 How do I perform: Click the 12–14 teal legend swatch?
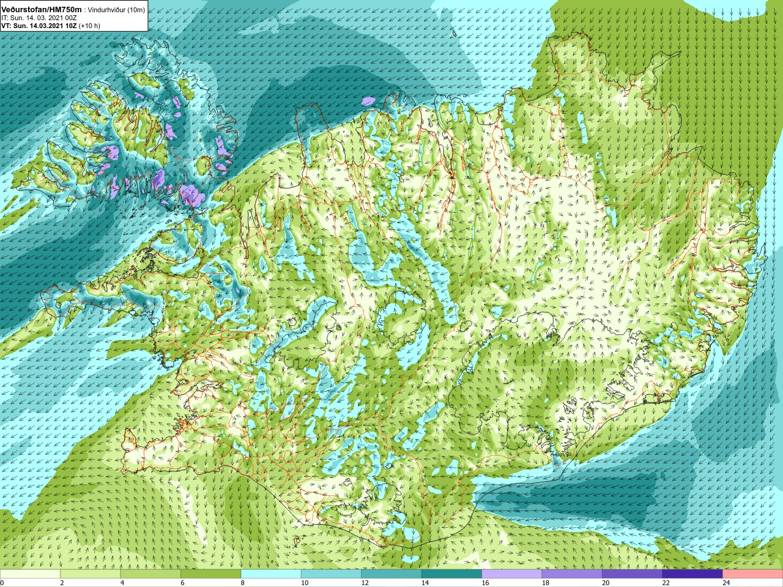tap(391, 574)
